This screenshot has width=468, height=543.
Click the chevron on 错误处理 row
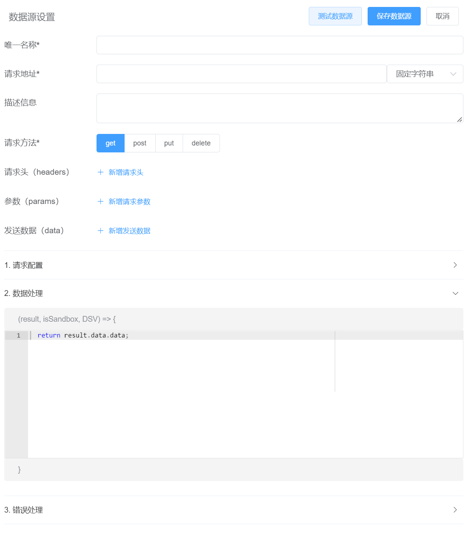(x=455, y=510)
